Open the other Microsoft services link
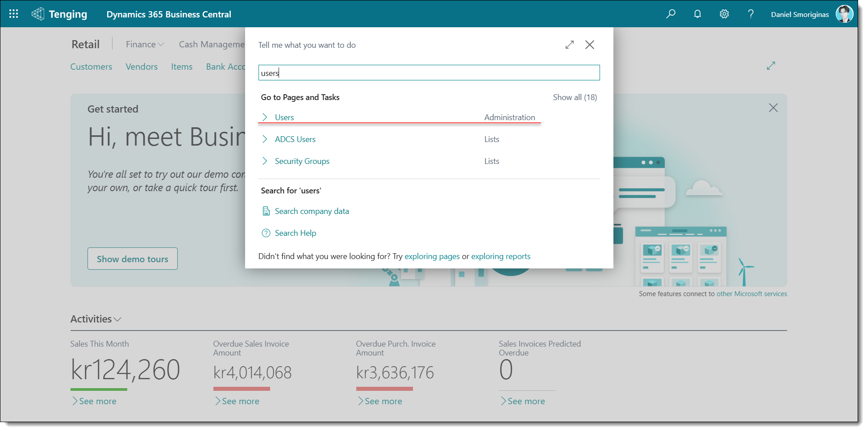Screen dimensions: 867x431 coord(752,294)
